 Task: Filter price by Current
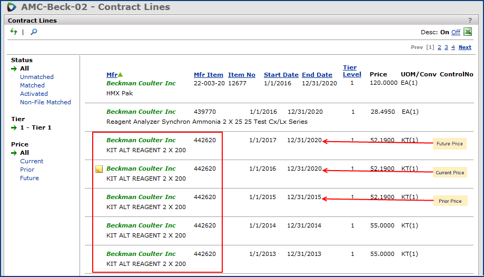(32, 161)
